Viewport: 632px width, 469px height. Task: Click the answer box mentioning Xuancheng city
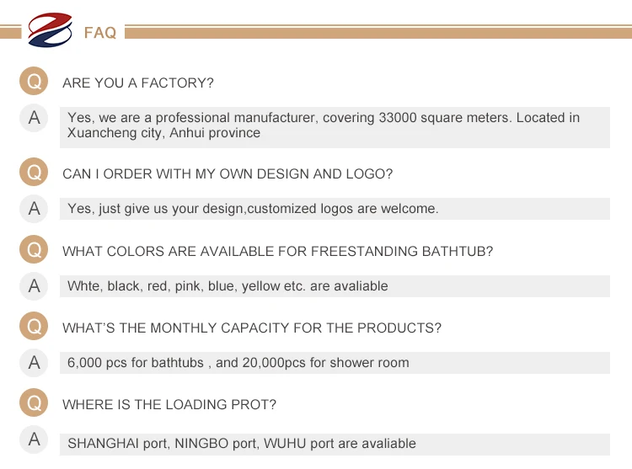click(x=335, y=127)
